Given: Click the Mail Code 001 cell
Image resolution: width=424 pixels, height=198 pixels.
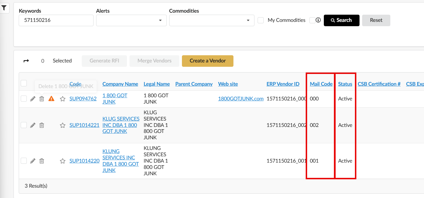Looking at the screenshot, I should pyautogui.click(x=314, y=161).
